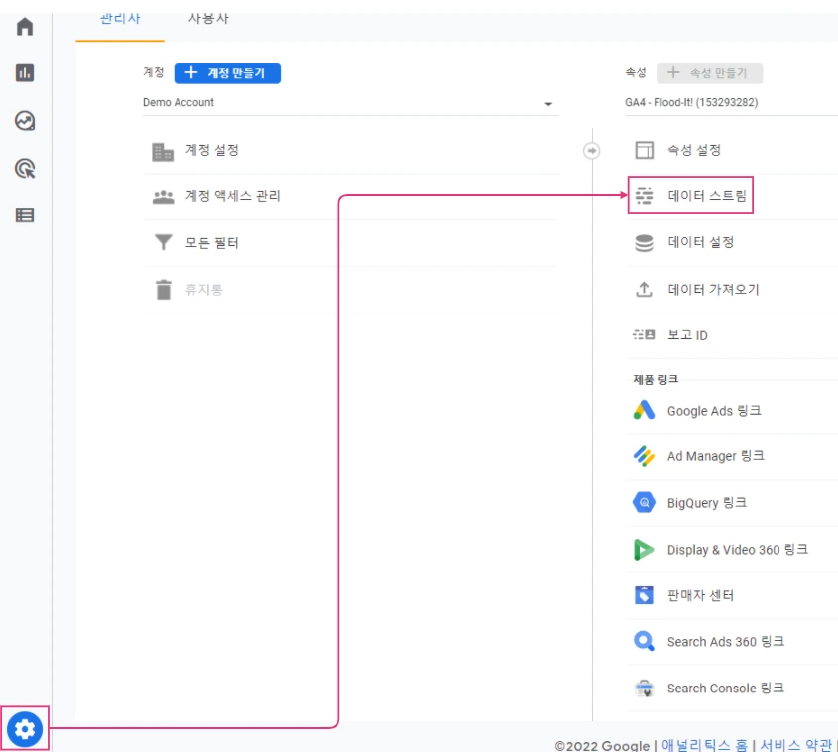The height and width of the screenshot is (752, 838).
Task: Click the trash can icon for 휴지통
Action: [x=164, y=289]
